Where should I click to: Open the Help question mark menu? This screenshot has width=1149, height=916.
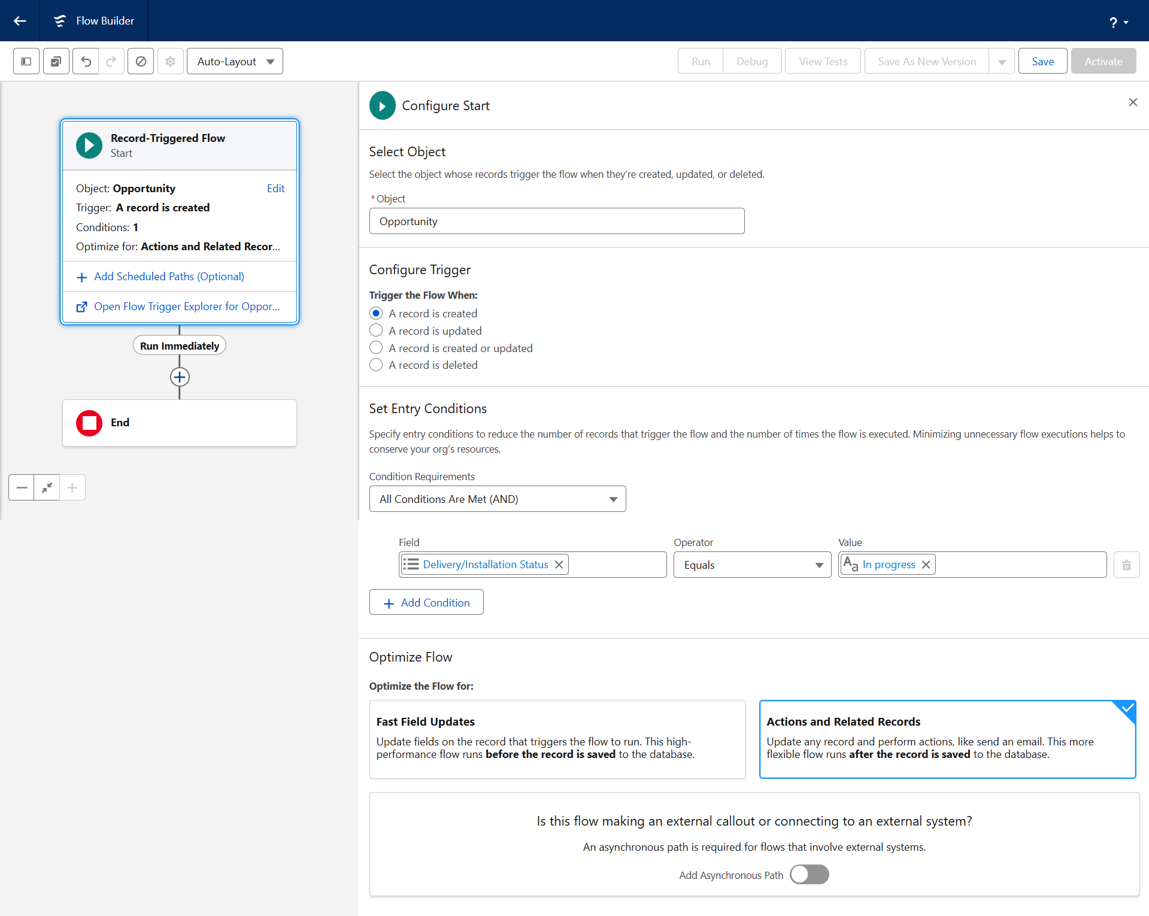[1118, 22]
